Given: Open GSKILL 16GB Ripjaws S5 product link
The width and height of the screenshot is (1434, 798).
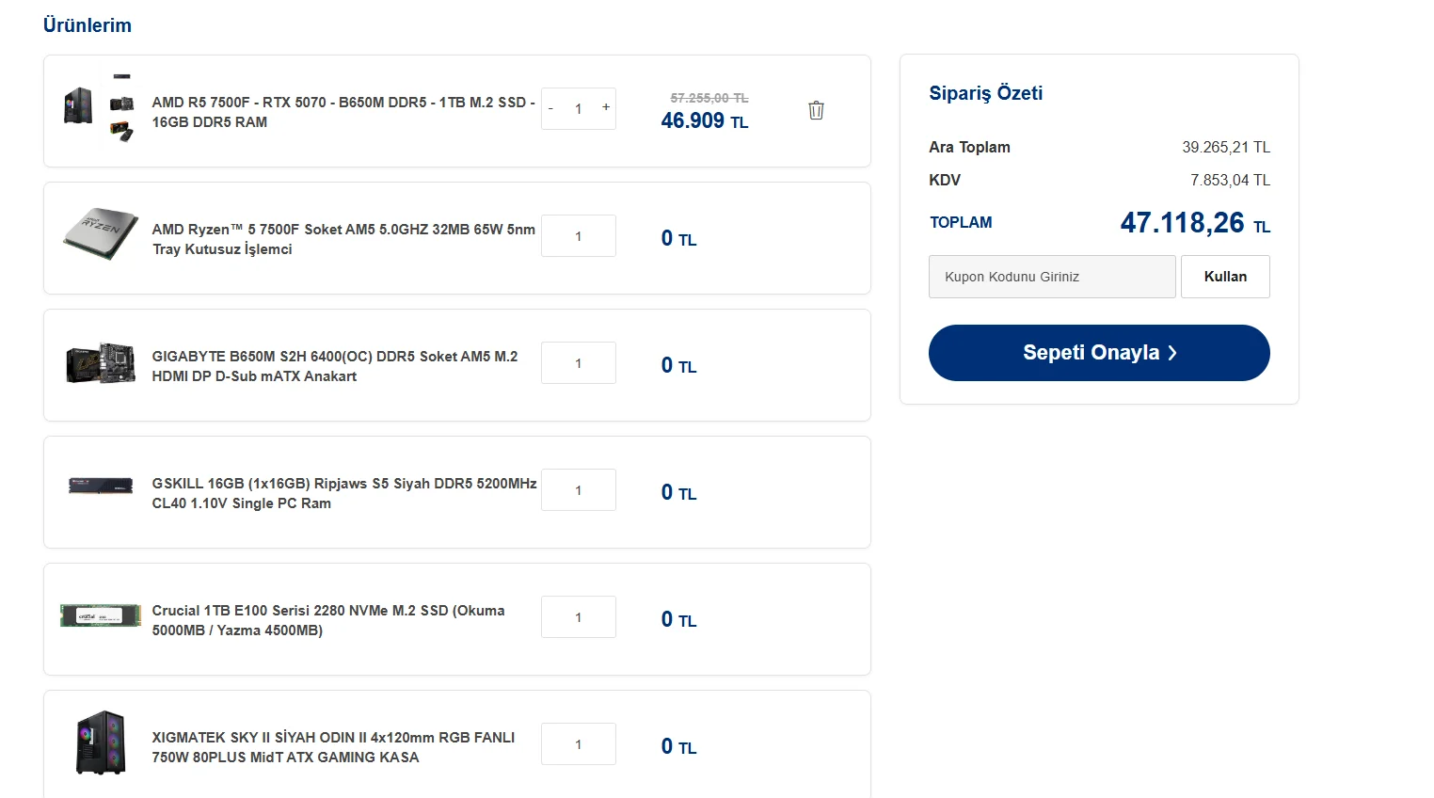Looking at the screenshot, I should [343, 493].
